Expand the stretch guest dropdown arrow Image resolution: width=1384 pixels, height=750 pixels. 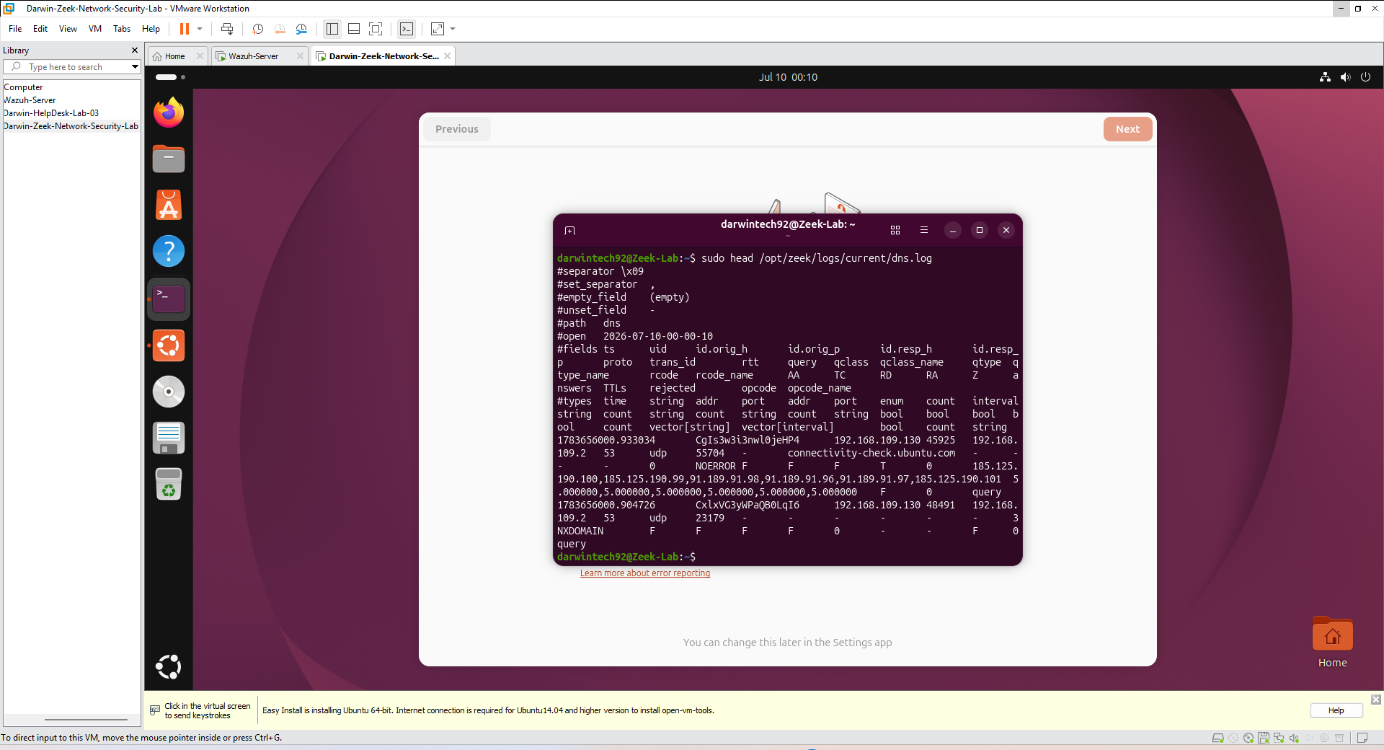453,29
